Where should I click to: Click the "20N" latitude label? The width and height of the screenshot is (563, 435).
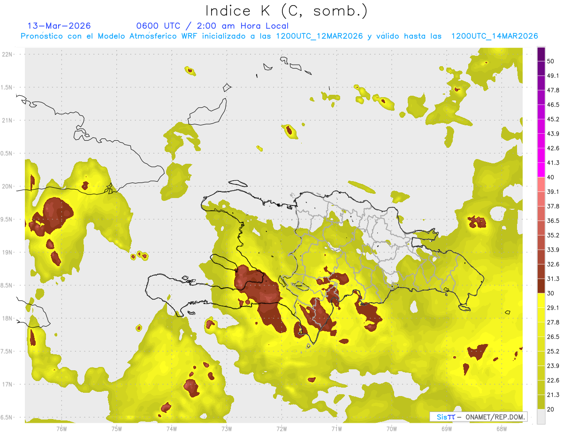coord(8,186)
